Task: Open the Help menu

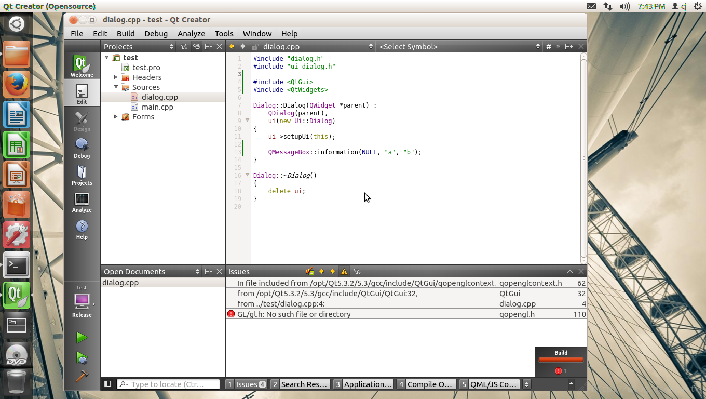Action: (x=290, y=33)
